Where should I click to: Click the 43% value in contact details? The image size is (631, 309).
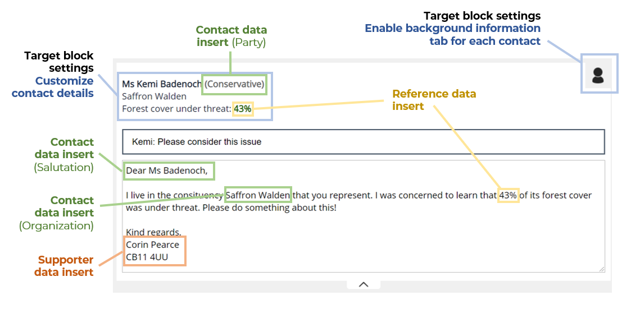pyautogui.click(x=243, y=109)
